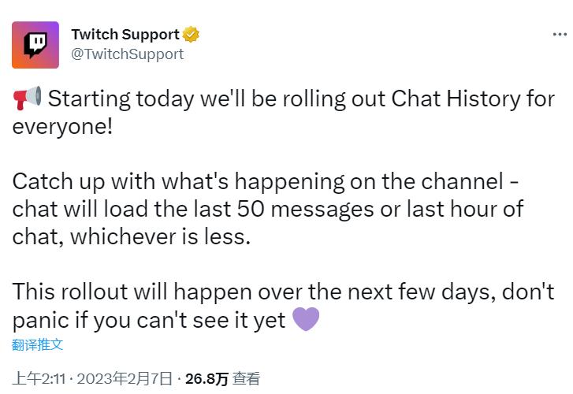The image size is (573, 394).
Task: Click the @TwitchSupport handle
Action: 127,54
